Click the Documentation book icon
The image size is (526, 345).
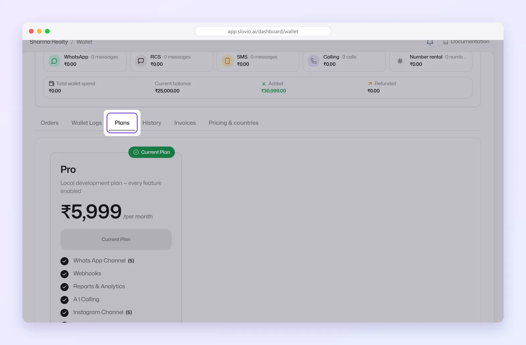pyautogui.click(x=445, y=42)
